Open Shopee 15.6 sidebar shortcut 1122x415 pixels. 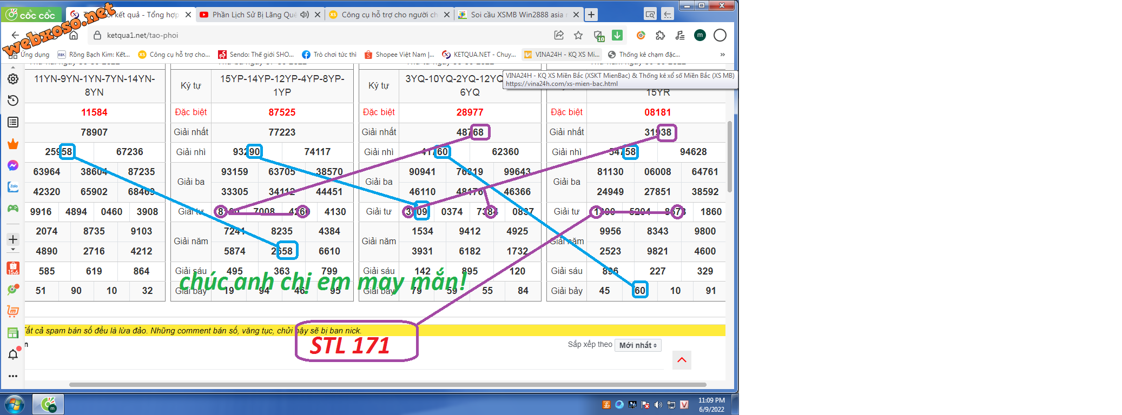pyautogui.click(x=13, y=268)
